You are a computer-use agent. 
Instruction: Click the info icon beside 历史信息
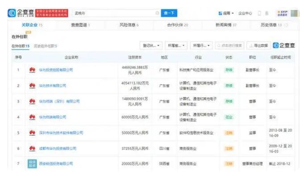click(x=286, y=25)
